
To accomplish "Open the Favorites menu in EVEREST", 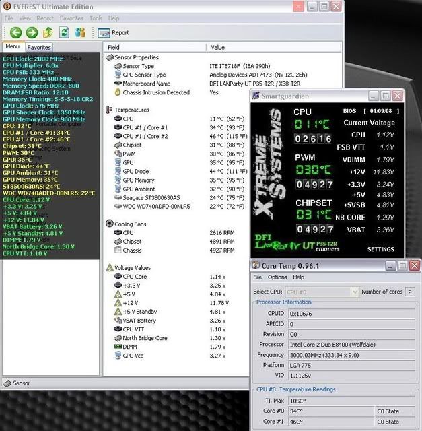I will [71, 18].
